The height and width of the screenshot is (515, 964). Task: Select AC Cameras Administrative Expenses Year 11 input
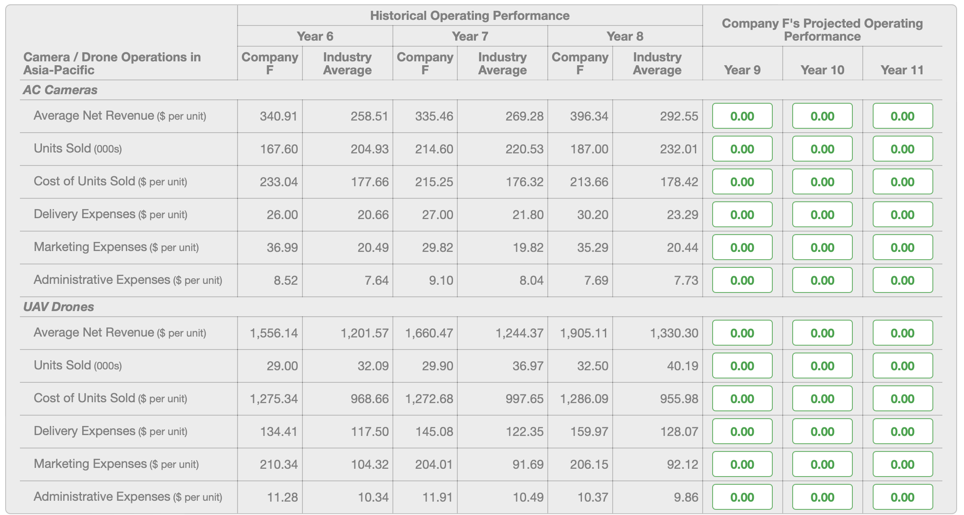point(903,280)
